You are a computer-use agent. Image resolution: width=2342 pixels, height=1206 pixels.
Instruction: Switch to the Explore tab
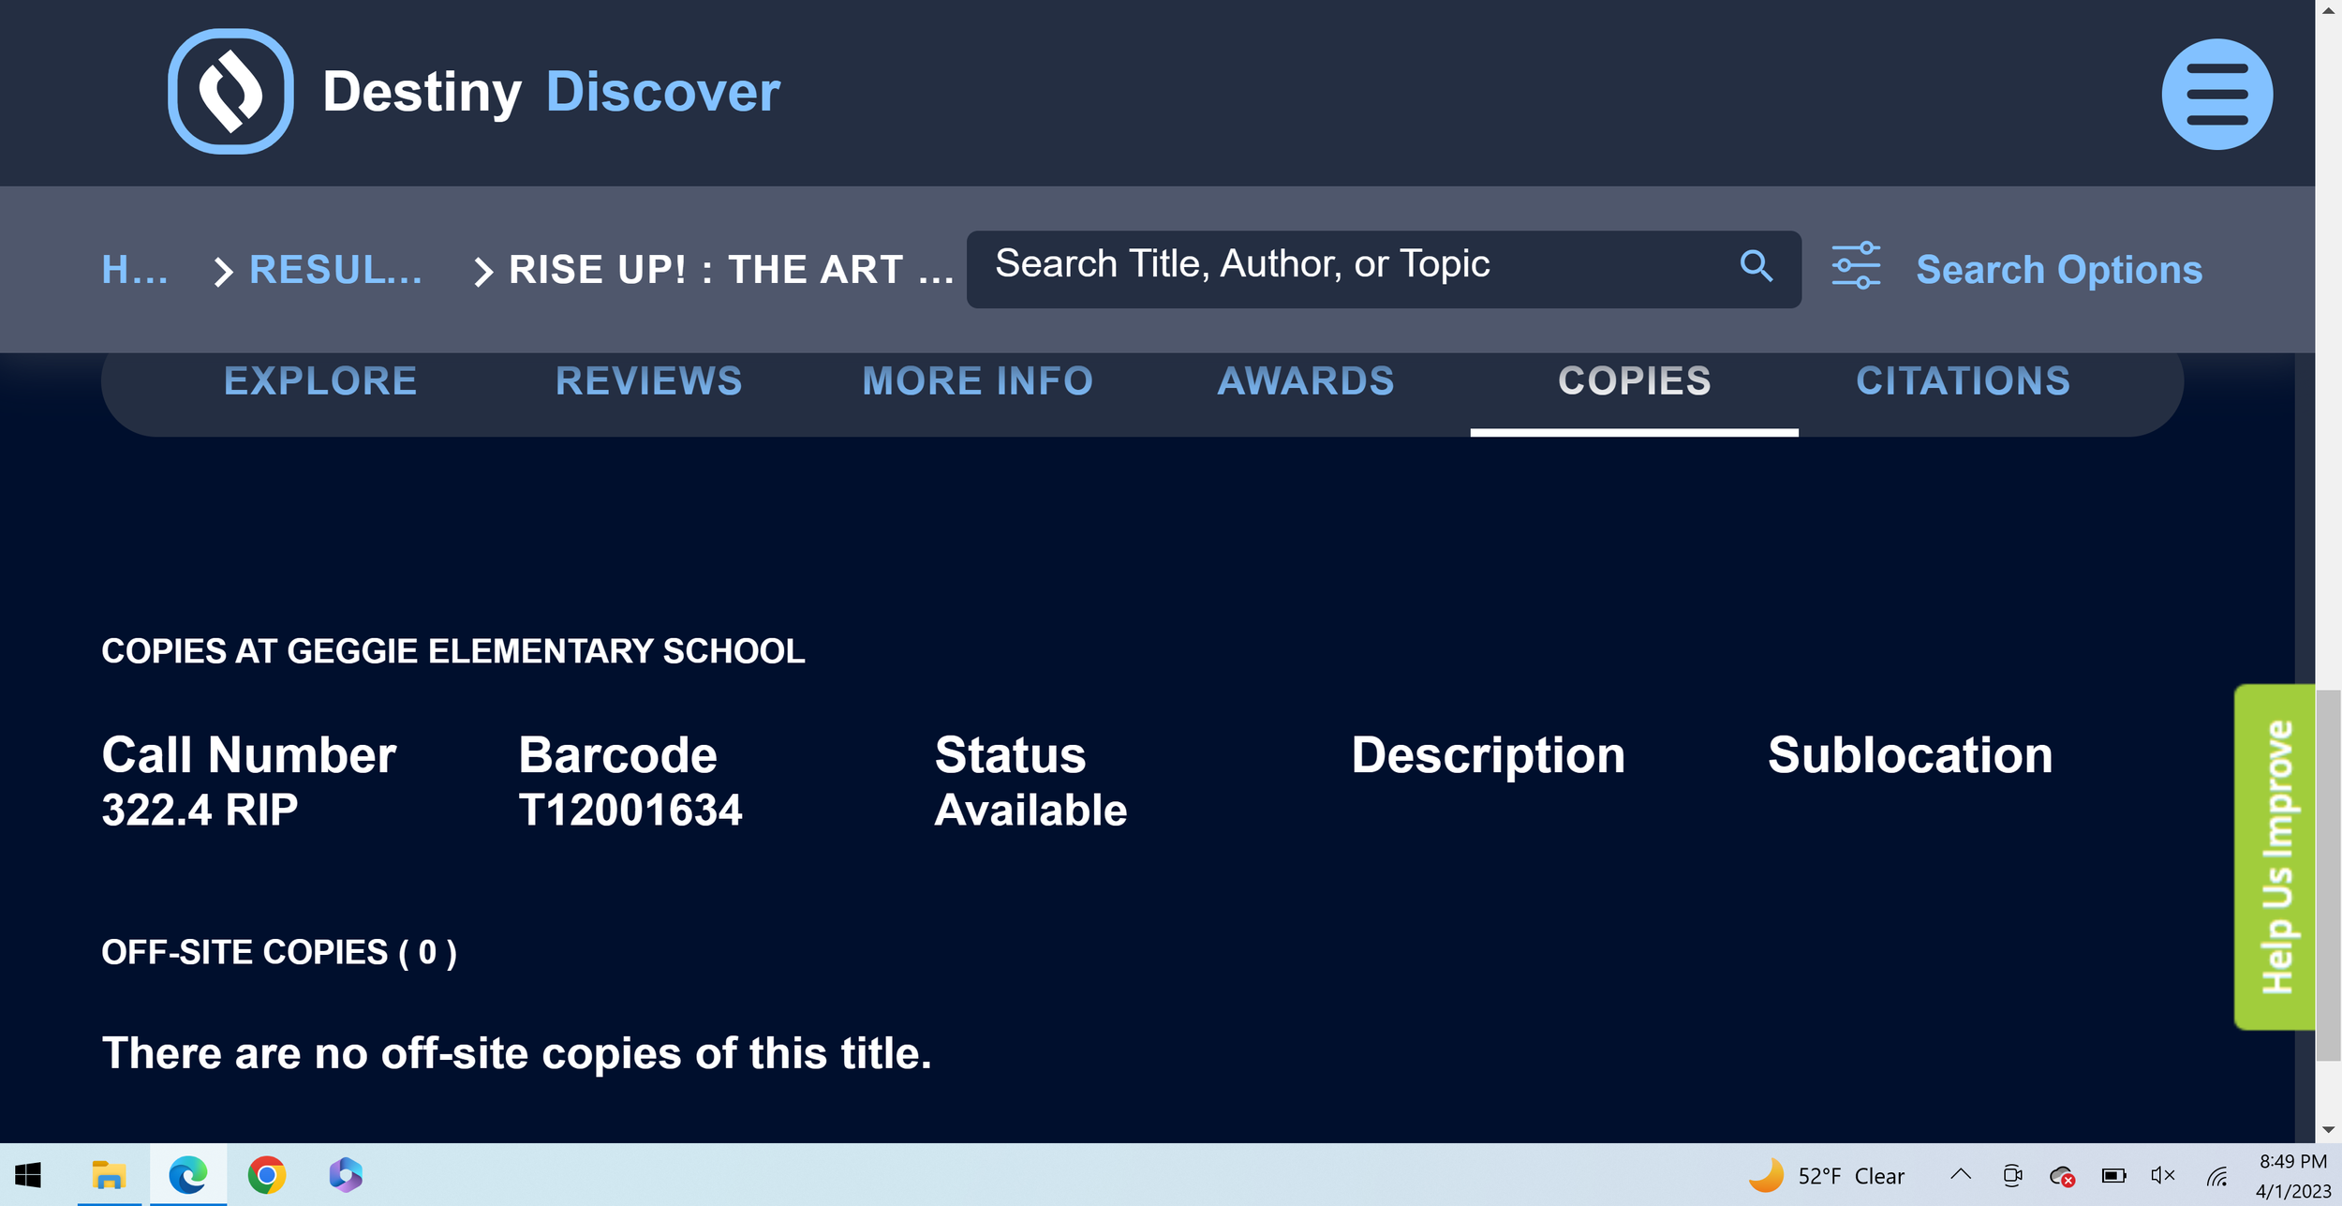click(320, 381)
